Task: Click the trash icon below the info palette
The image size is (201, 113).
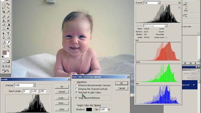Action: coord(195,63)
